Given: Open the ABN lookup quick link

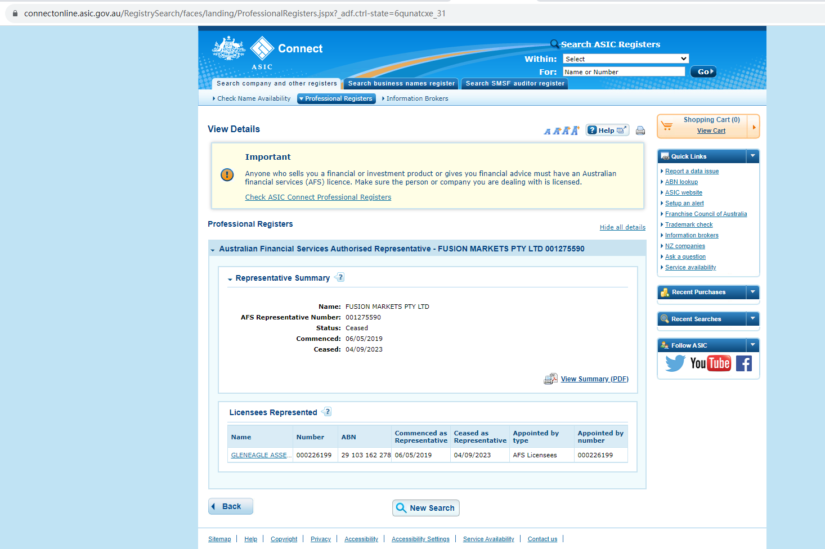Looking at the screenshot, I should point(681,182).
